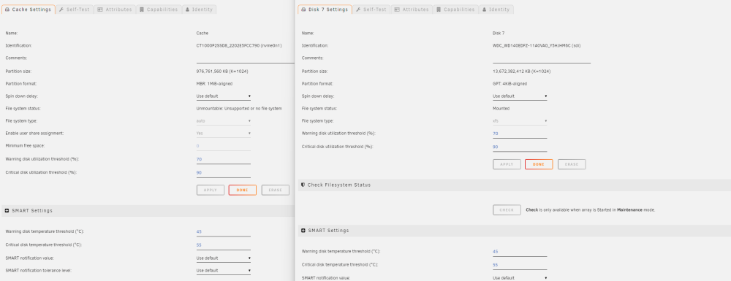Click Erase button for Cache
Screen dimensions: 731x281
pos(276,190)
